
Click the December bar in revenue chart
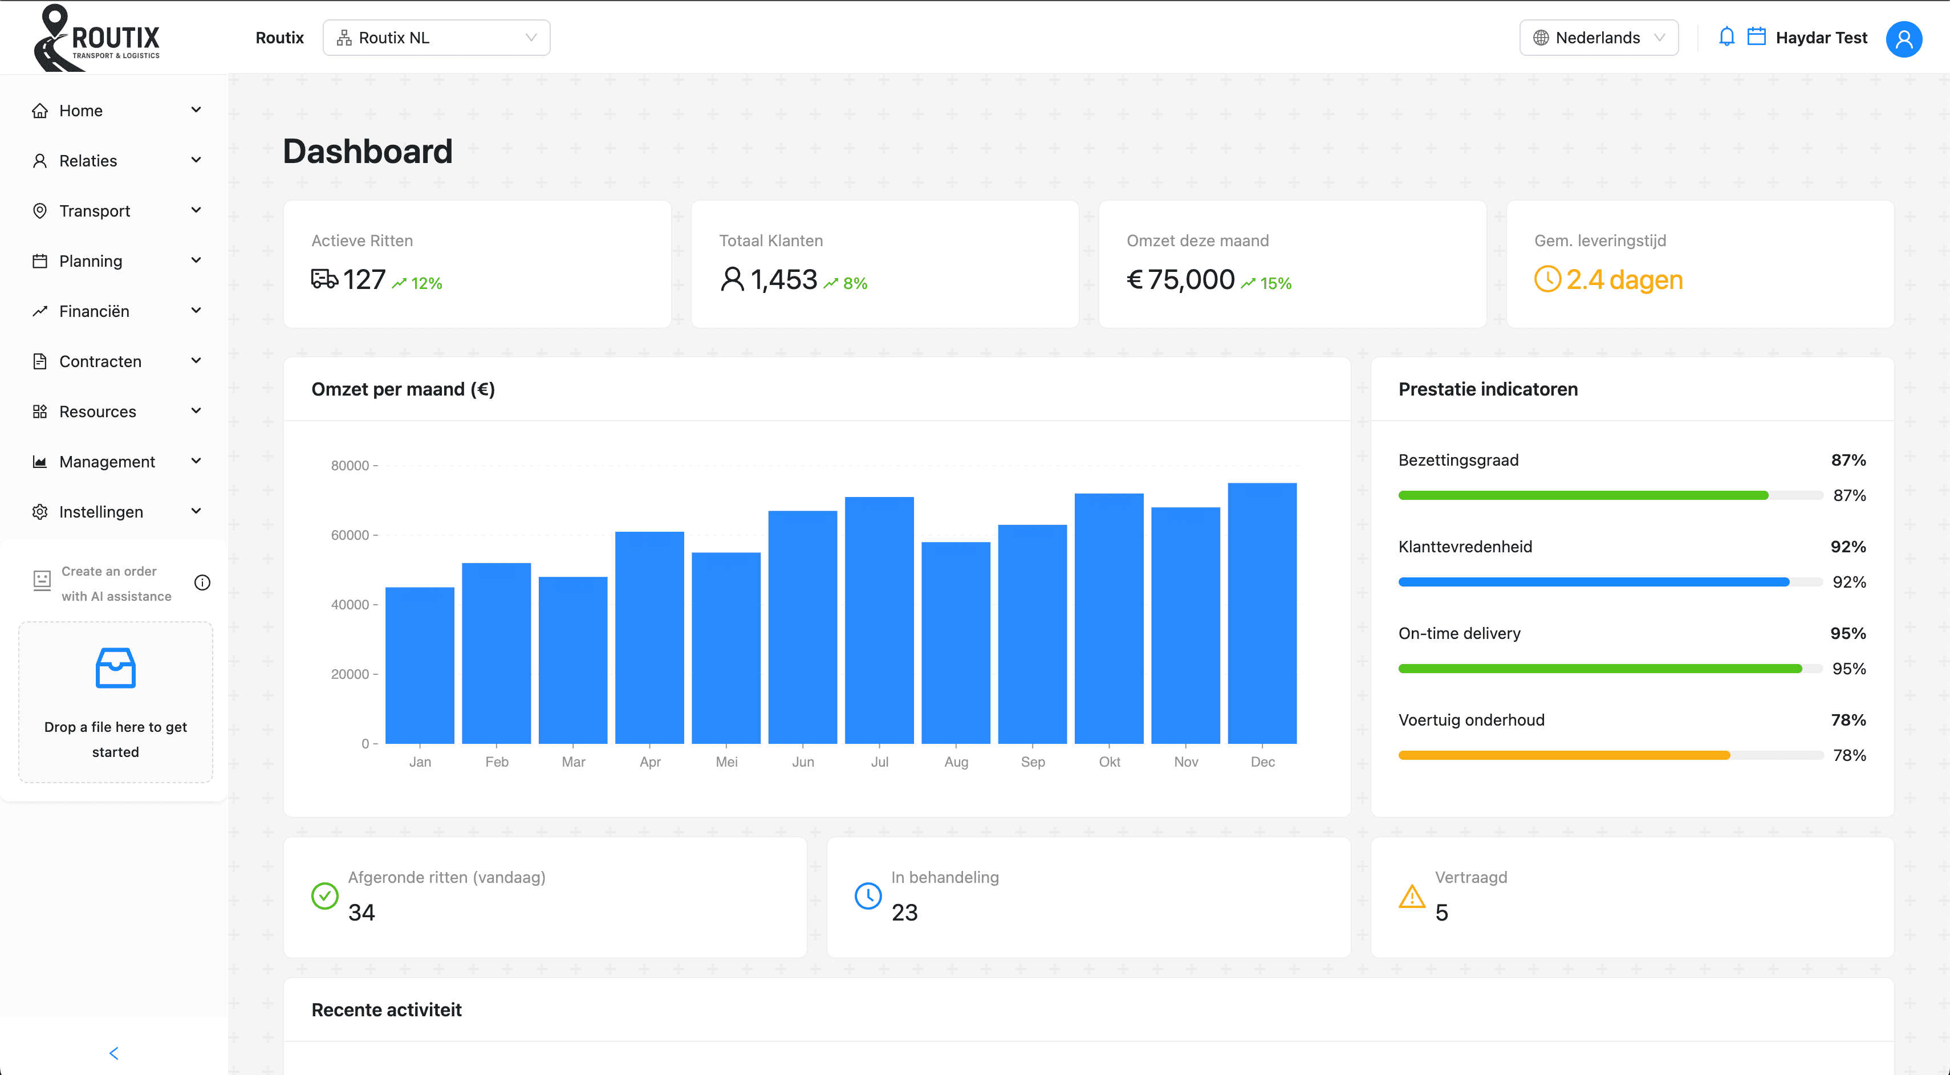pyautogui.click(x=1262, y=613)
